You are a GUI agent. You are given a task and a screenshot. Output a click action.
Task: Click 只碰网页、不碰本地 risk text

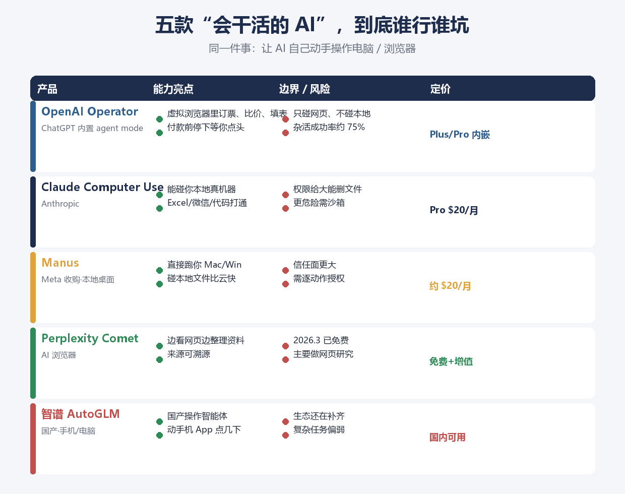332,113
